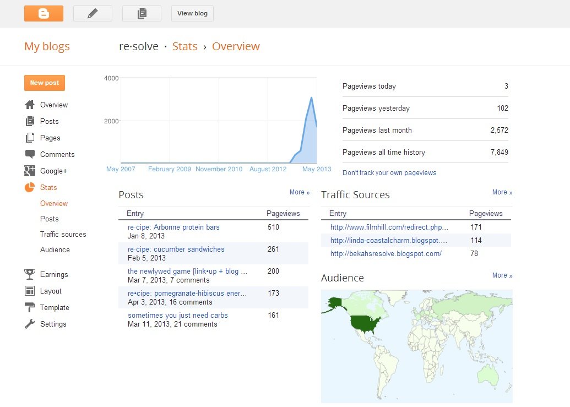The width and height of the screenshot is (570, 407).
Task: Click More link beside Audience heading
Action: 502,275
